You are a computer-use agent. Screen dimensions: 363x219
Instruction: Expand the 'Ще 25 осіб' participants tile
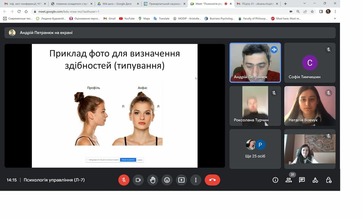tap(255, 149)
